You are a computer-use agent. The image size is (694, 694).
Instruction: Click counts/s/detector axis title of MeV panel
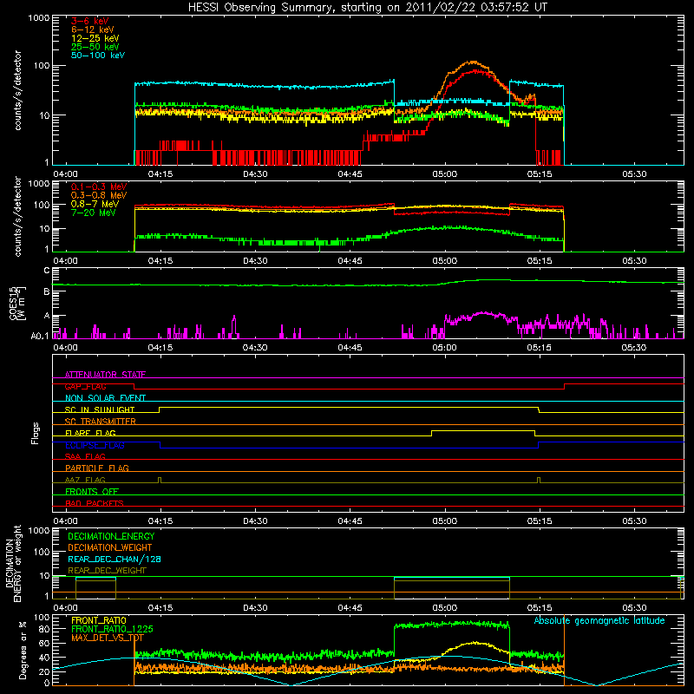click(x=17, y=216)
